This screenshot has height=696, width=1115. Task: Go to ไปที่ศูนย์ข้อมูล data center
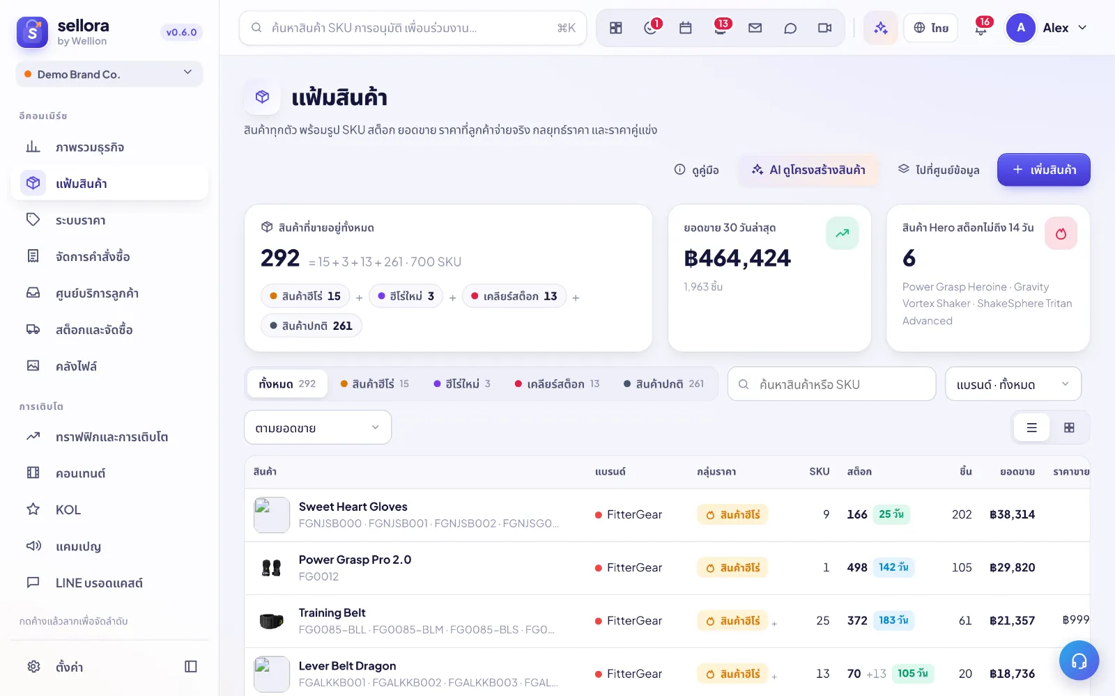pyautogui.click(x=938, y=170)
